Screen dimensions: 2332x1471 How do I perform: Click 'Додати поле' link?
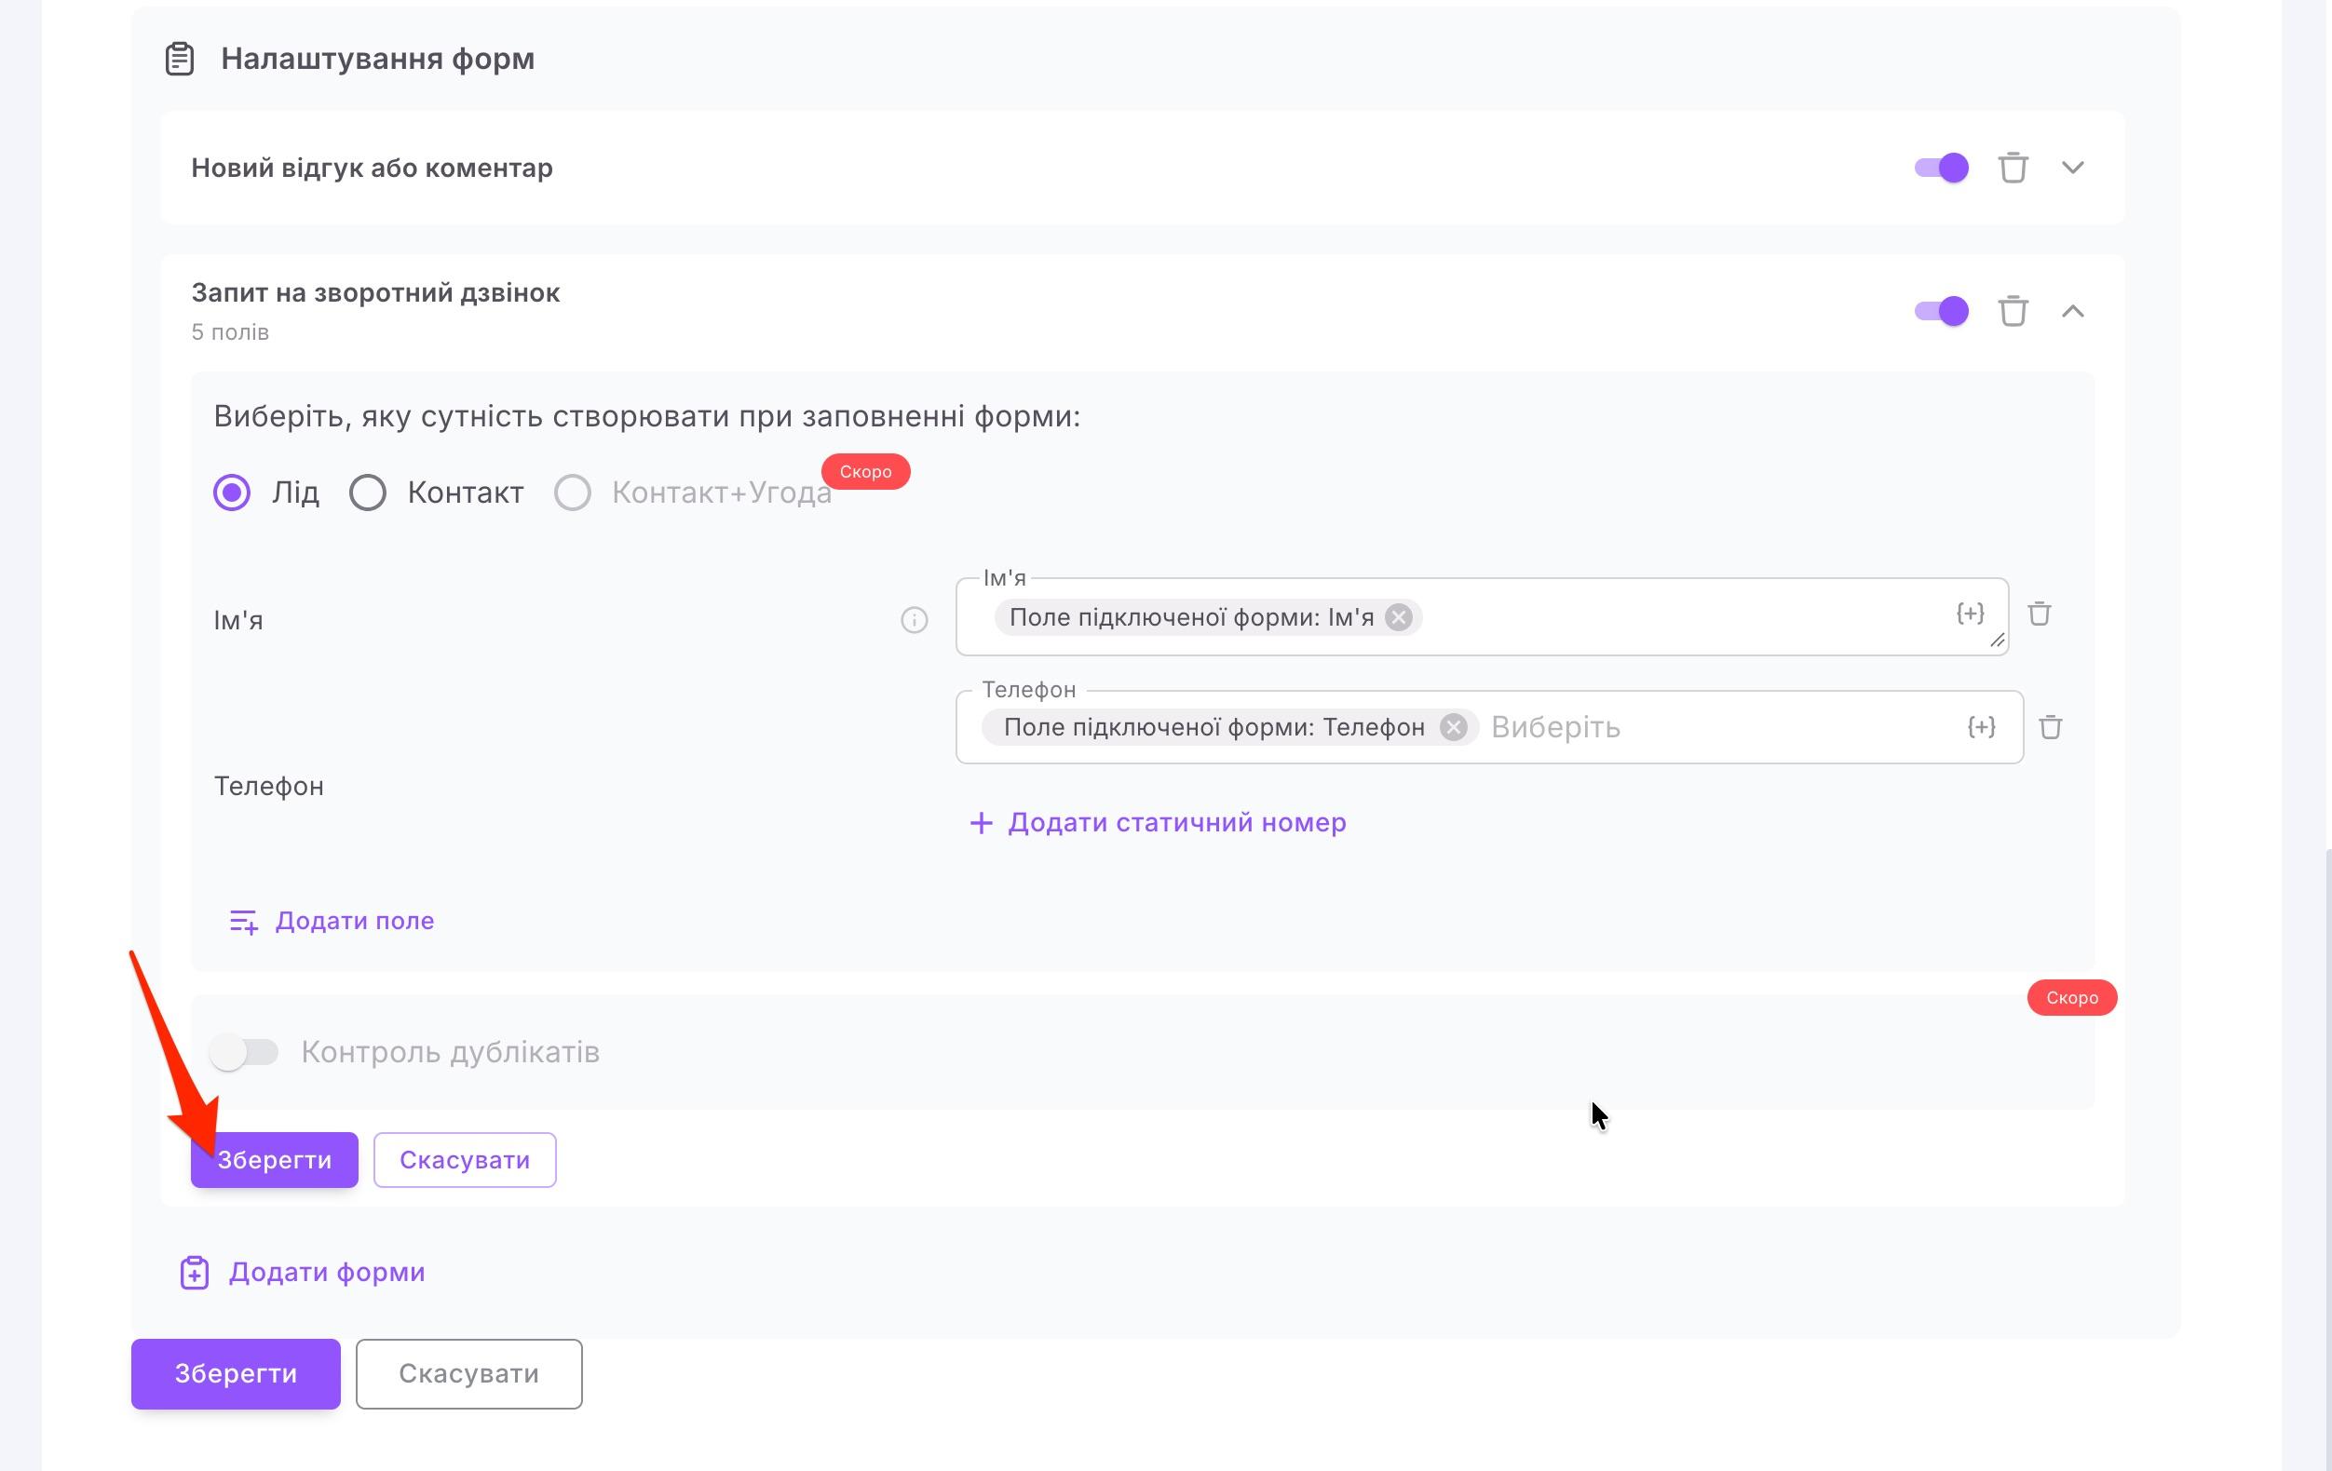pos(355,921)
